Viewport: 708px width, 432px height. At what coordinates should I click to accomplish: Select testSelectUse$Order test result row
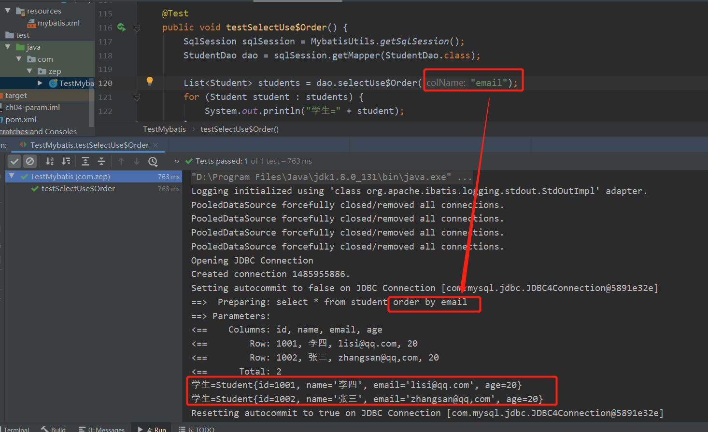click(x=94, y=189)
